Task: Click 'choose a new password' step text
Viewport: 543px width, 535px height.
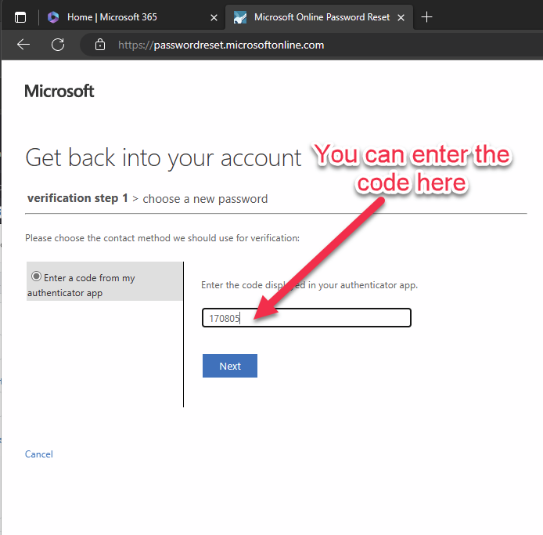Action: pyautogui.click(x=205, y=199)
